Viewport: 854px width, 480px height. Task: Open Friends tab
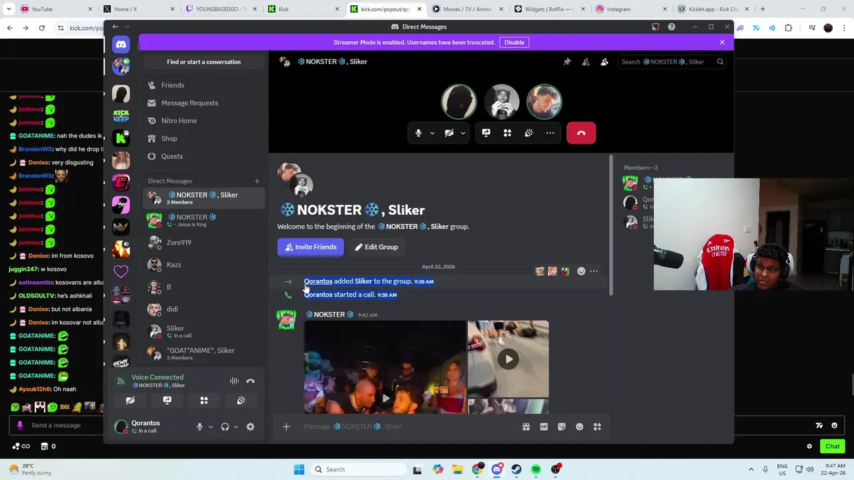click(203, 85)
